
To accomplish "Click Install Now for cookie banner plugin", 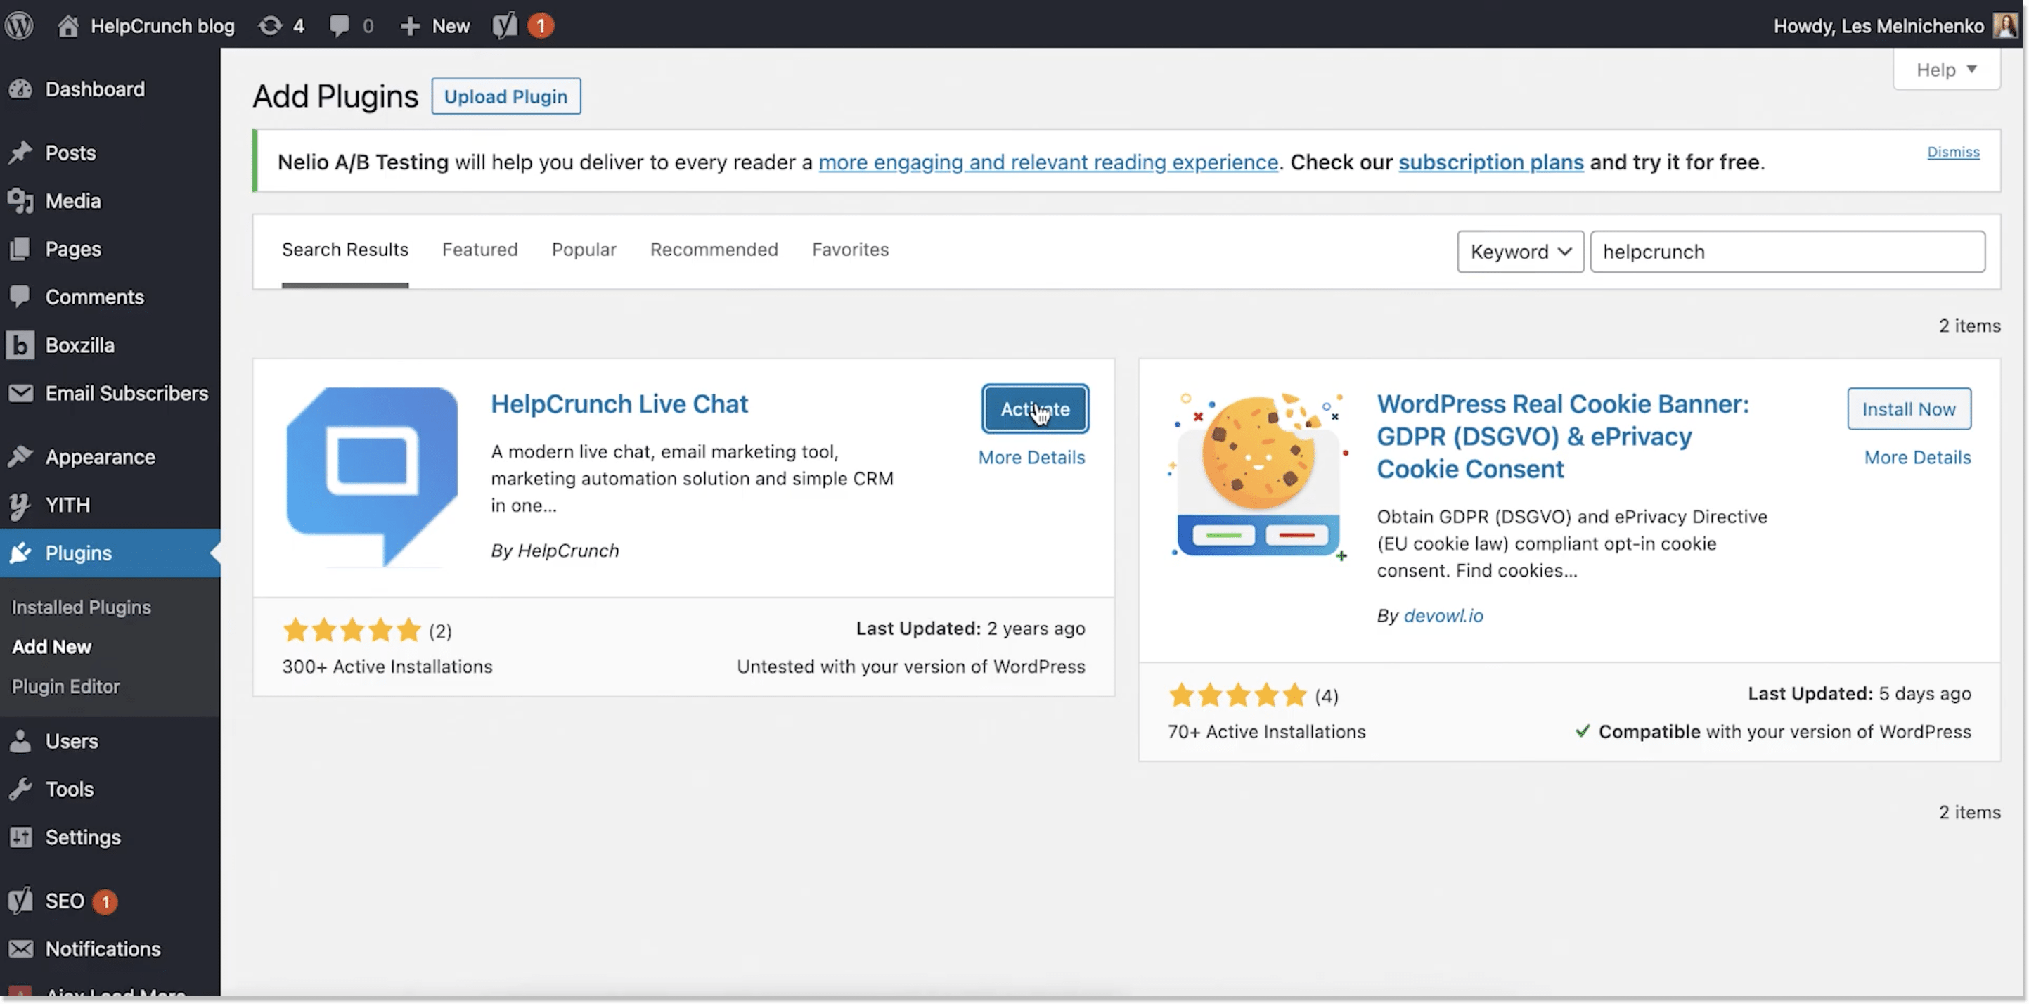I will 1909,409.
